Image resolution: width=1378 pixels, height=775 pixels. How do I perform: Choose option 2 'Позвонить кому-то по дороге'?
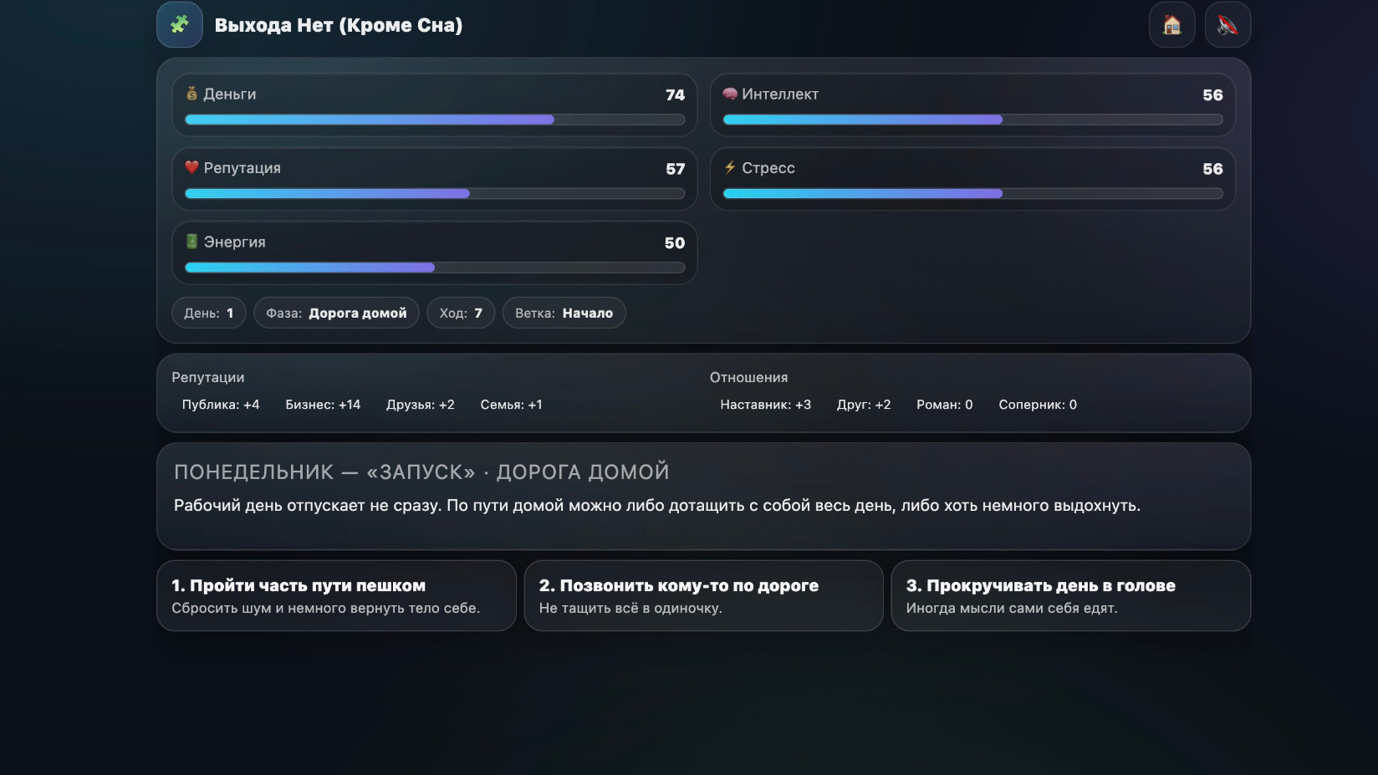tap(703, 595)
